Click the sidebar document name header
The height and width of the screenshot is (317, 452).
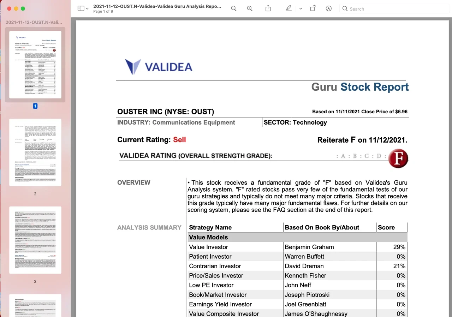pos(34,22)
